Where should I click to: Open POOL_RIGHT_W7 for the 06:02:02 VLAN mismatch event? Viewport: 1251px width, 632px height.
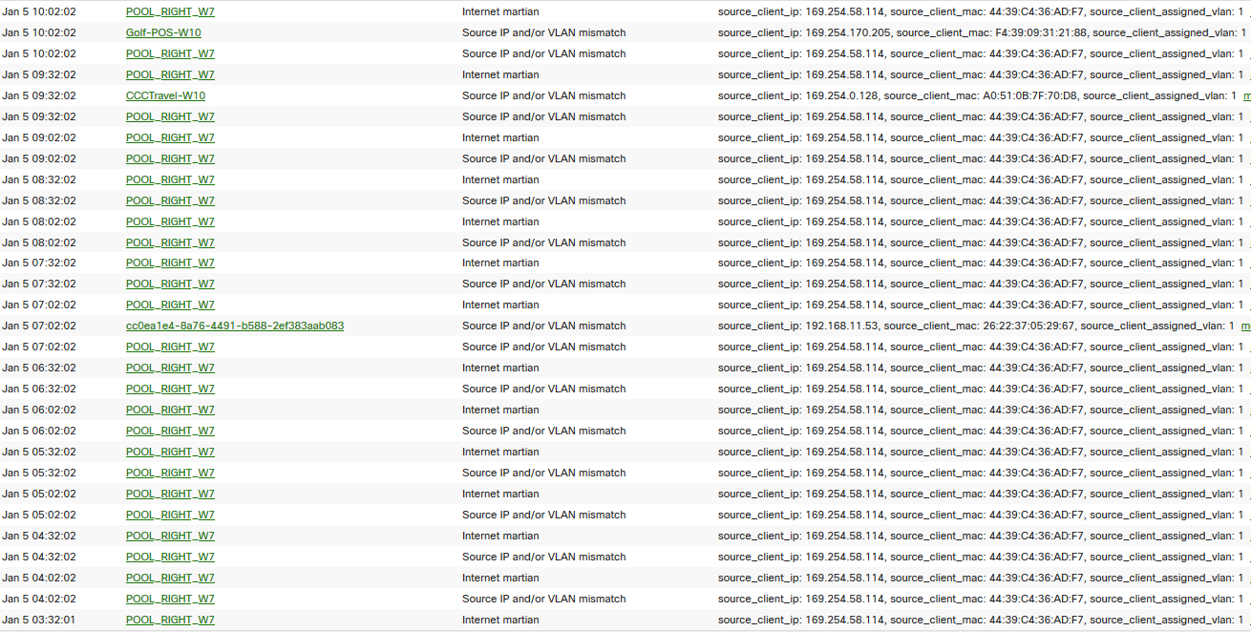(170, 431)
